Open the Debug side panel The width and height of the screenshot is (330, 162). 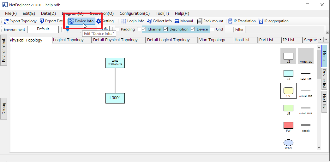[3, 109]
